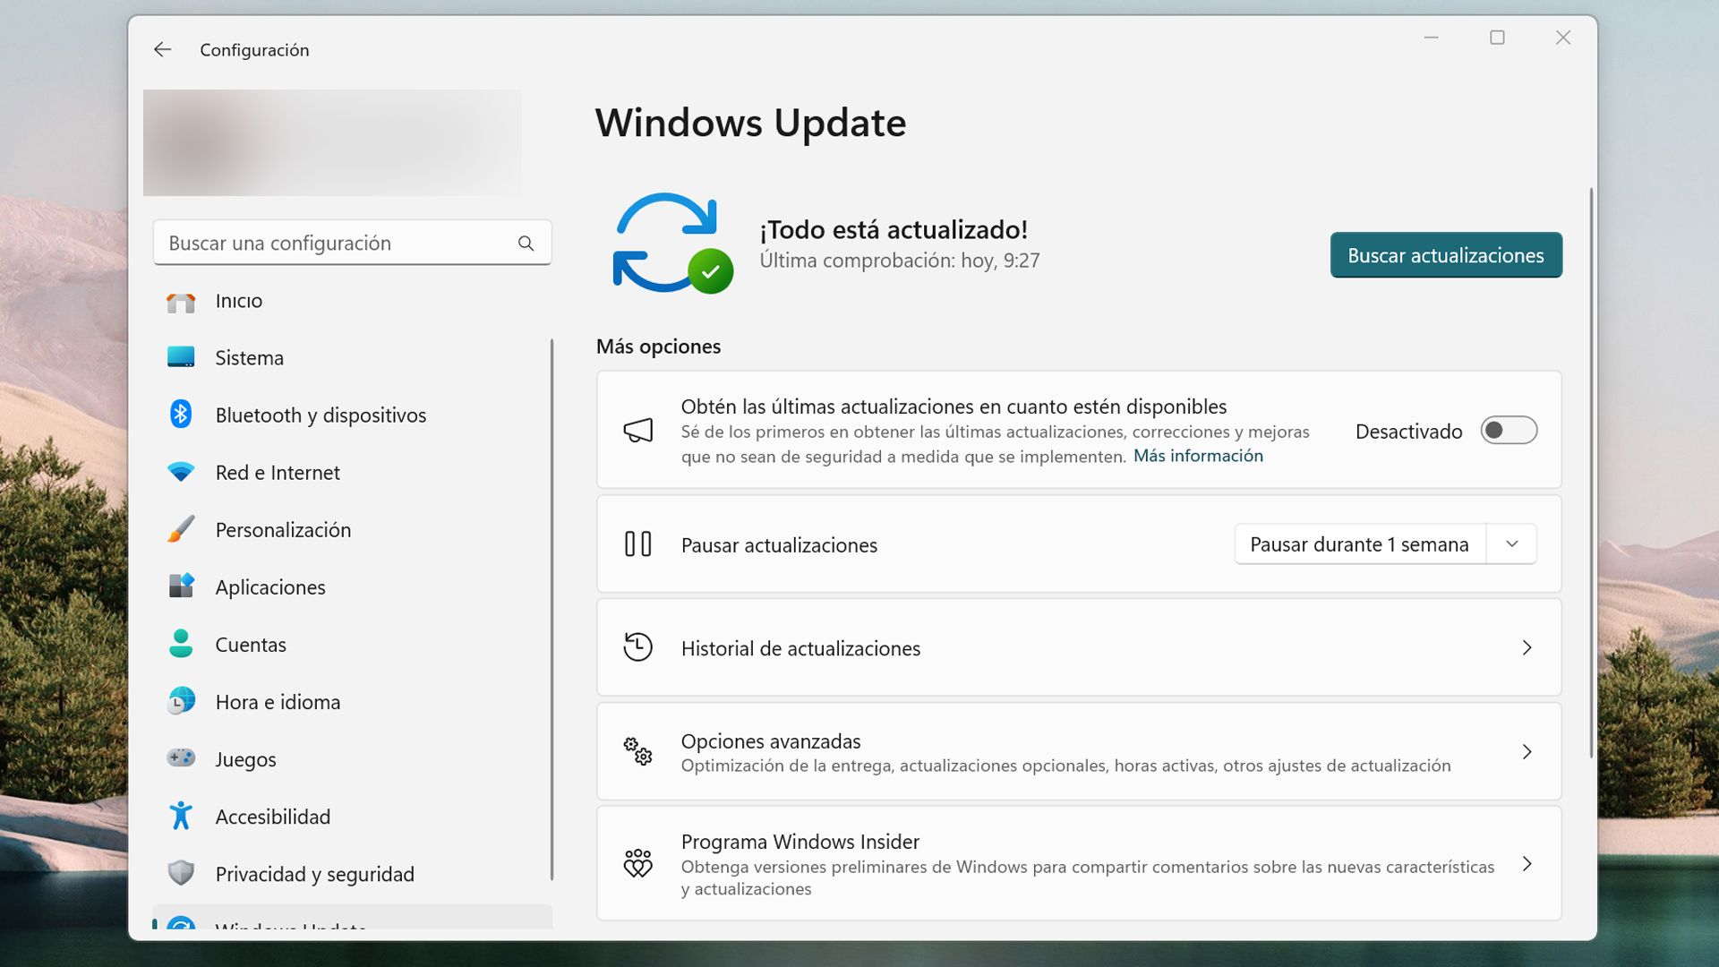Click the back arrow next to Configuración
The height and width of the screenshot is (967, 1719).
click(x=162, y=49)
